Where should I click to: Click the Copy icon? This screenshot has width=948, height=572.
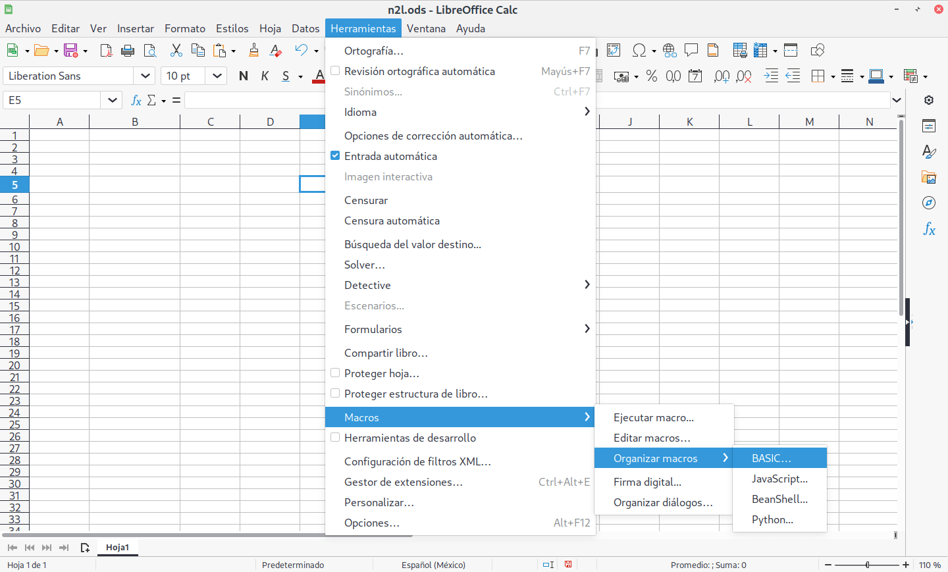(197, 50)
